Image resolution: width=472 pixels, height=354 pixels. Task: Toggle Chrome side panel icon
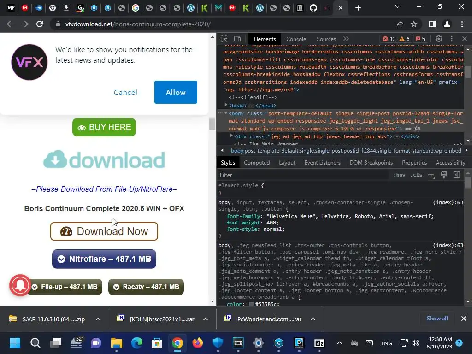(x=432, y=24)
